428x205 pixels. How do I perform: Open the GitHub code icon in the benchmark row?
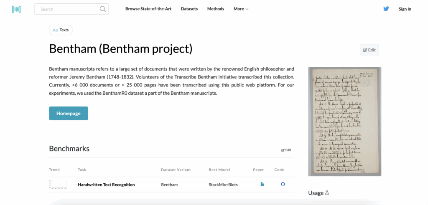point(283,184)
